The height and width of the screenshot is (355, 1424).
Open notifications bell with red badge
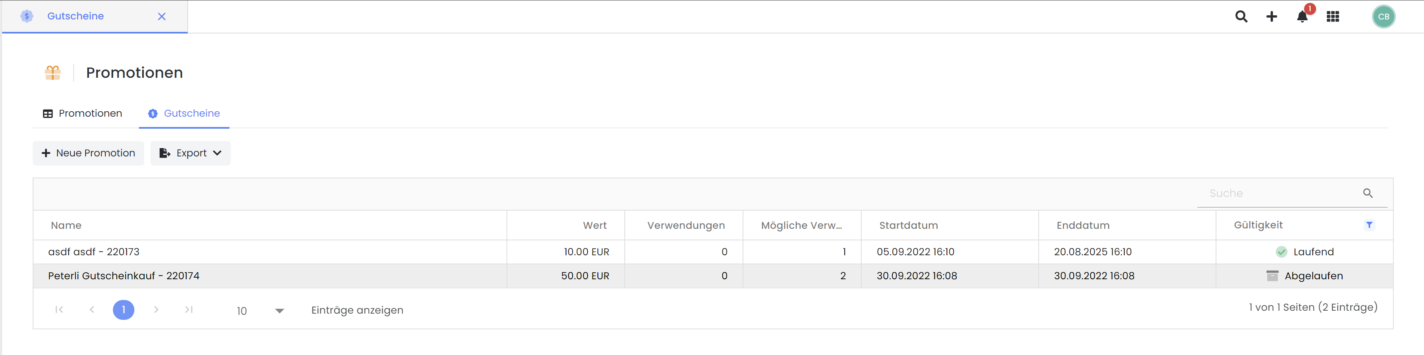[1302, 17]
